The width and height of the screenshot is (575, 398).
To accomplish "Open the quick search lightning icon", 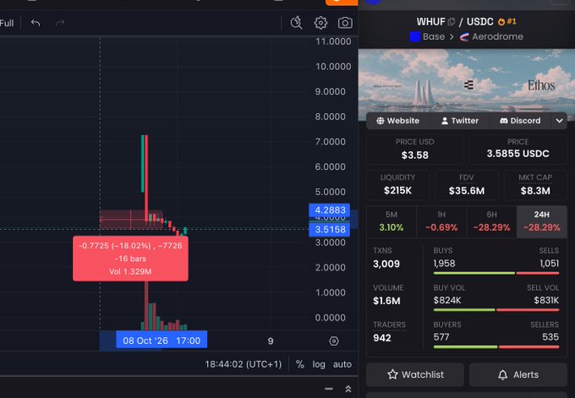I will pos(296,23).
